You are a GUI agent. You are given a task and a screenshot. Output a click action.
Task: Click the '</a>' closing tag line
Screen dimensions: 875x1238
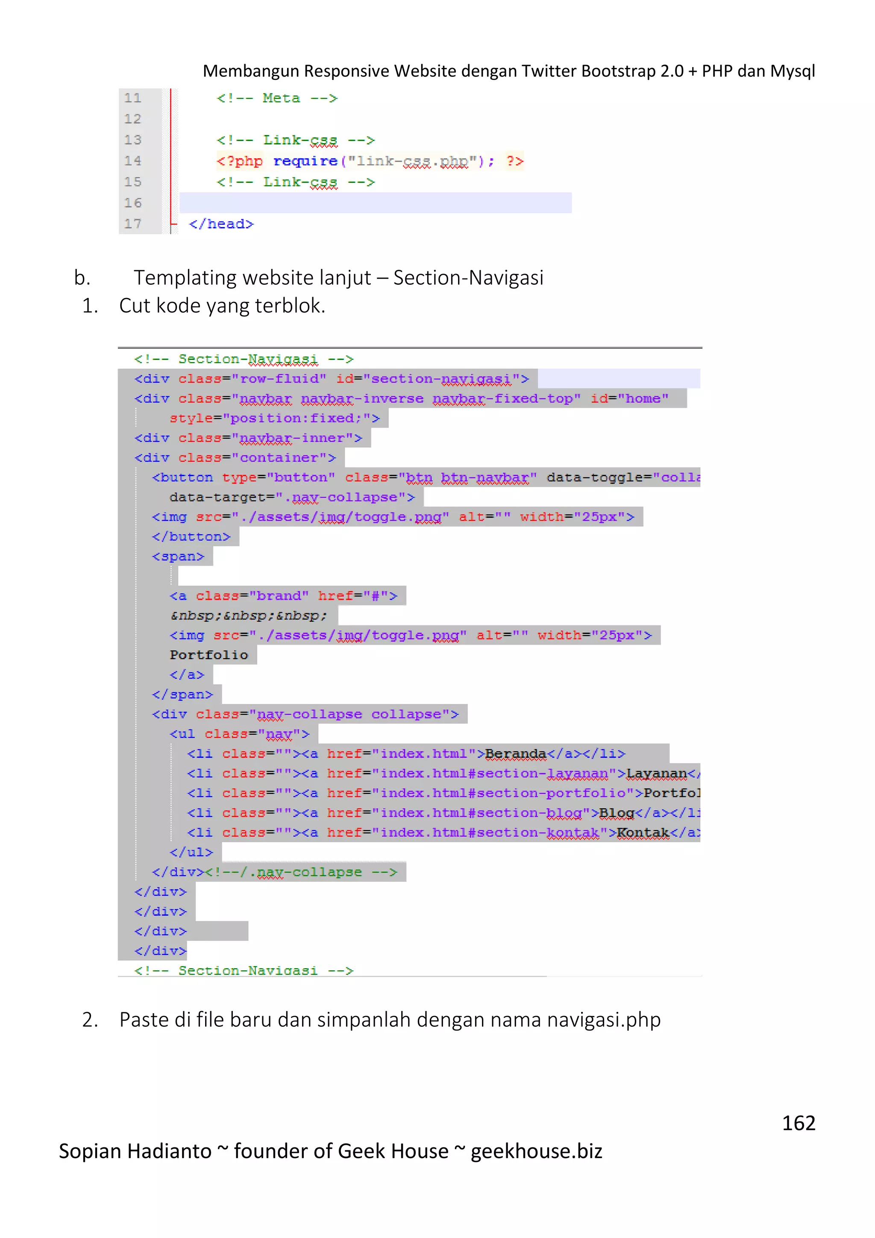pyautogui.click(x=186, y=675)
